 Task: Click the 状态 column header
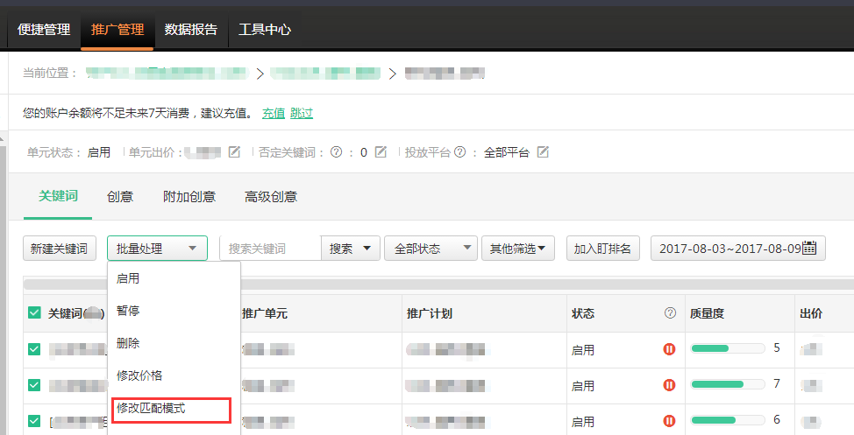(583, 313)
